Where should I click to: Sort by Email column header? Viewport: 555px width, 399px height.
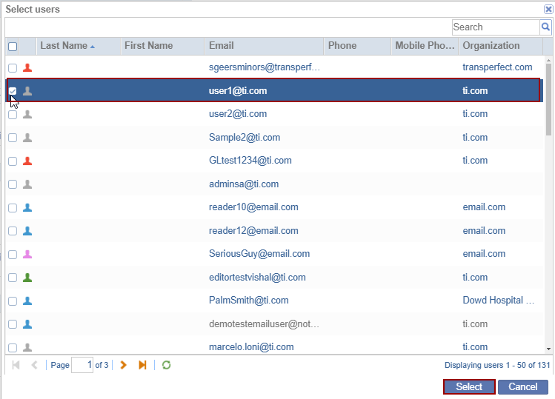coord(222,46)
